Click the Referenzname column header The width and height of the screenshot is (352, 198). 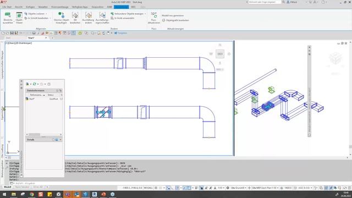[x=36, y=95]
